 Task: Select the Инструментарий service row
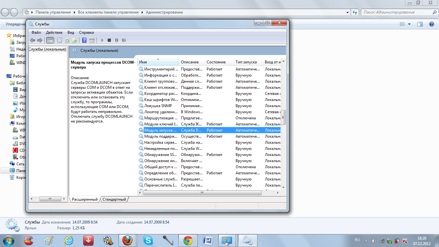click(x=209, y=69)
